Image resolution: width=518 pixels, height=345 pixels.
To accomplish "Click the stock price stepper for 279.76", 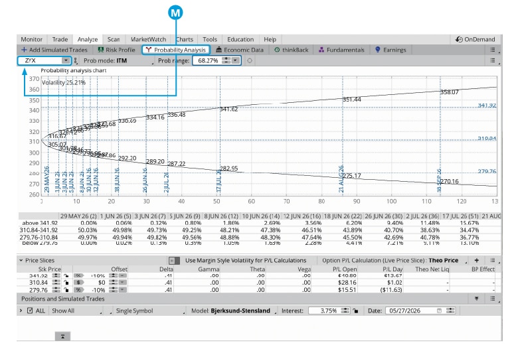I will point(56,290).
